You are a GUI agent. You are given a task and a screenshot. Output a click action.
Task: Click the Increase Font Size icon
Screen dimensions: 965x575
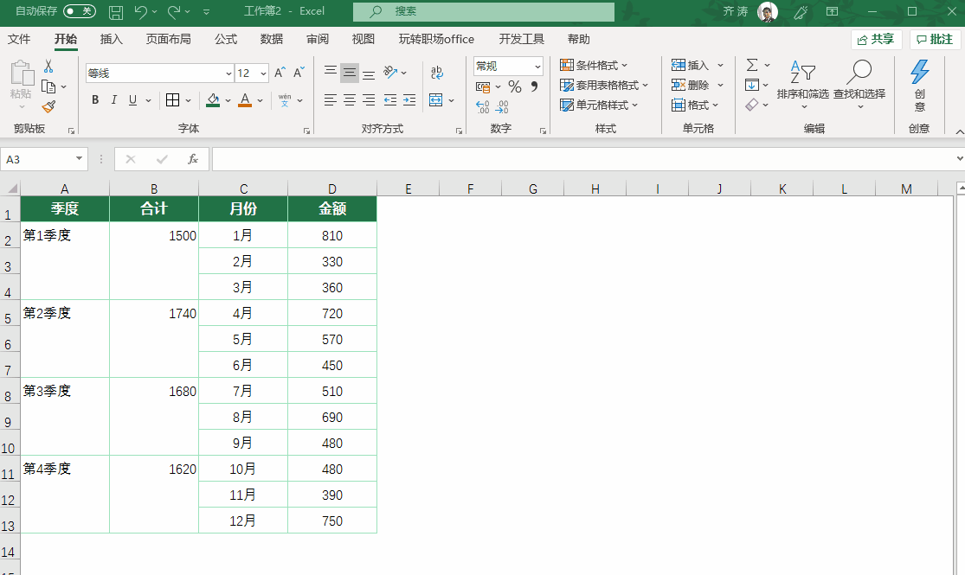(x=280, y=73)
